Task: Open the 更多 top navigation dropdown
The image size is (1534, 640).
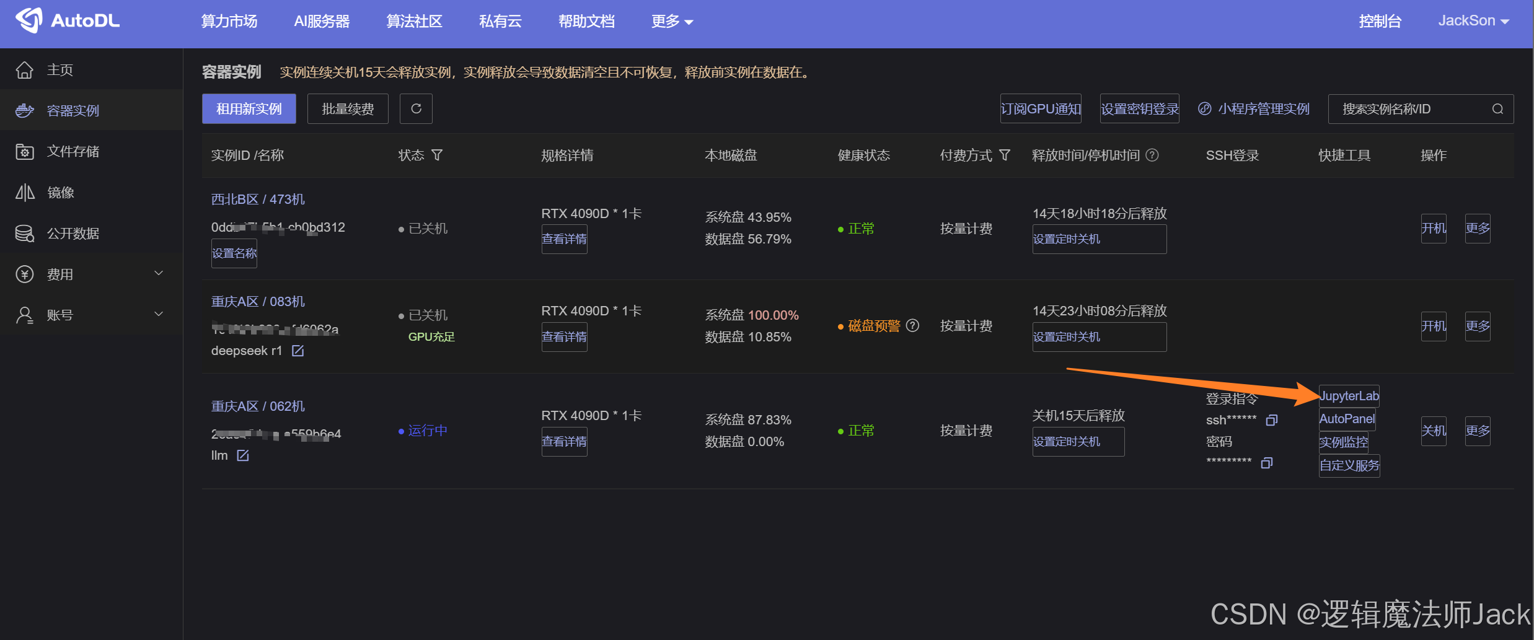Action: coord(672,22)
